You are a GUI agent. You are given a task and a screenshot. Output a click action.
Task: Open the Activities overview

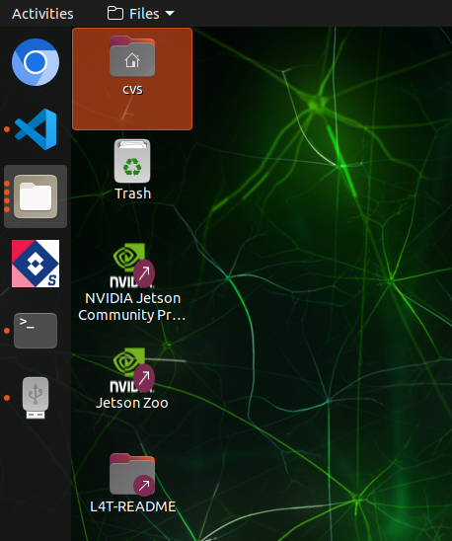click(42, 14)
